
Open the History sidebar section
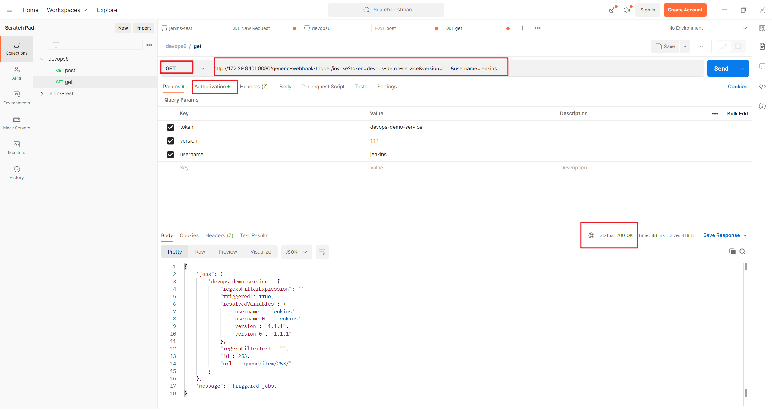coord(17,173)
